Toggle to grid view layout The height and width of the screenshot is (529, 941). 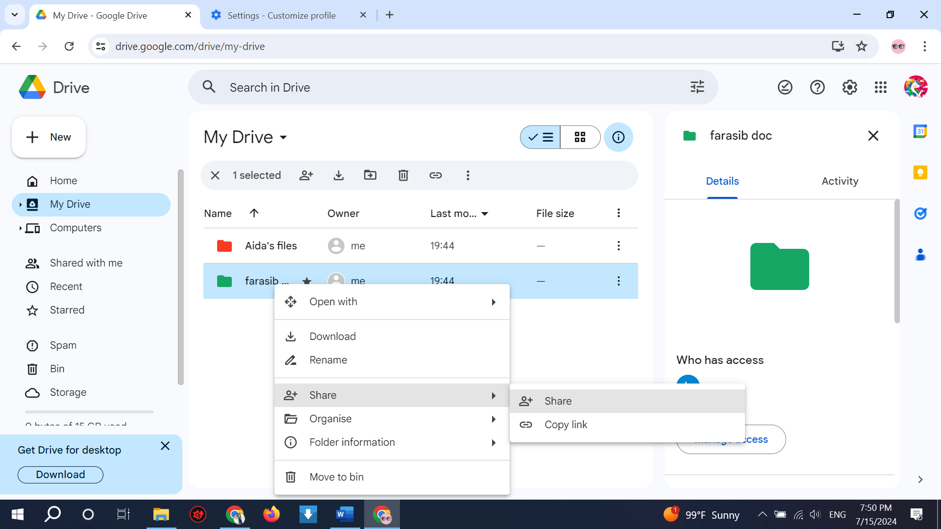tap(580, 137)
